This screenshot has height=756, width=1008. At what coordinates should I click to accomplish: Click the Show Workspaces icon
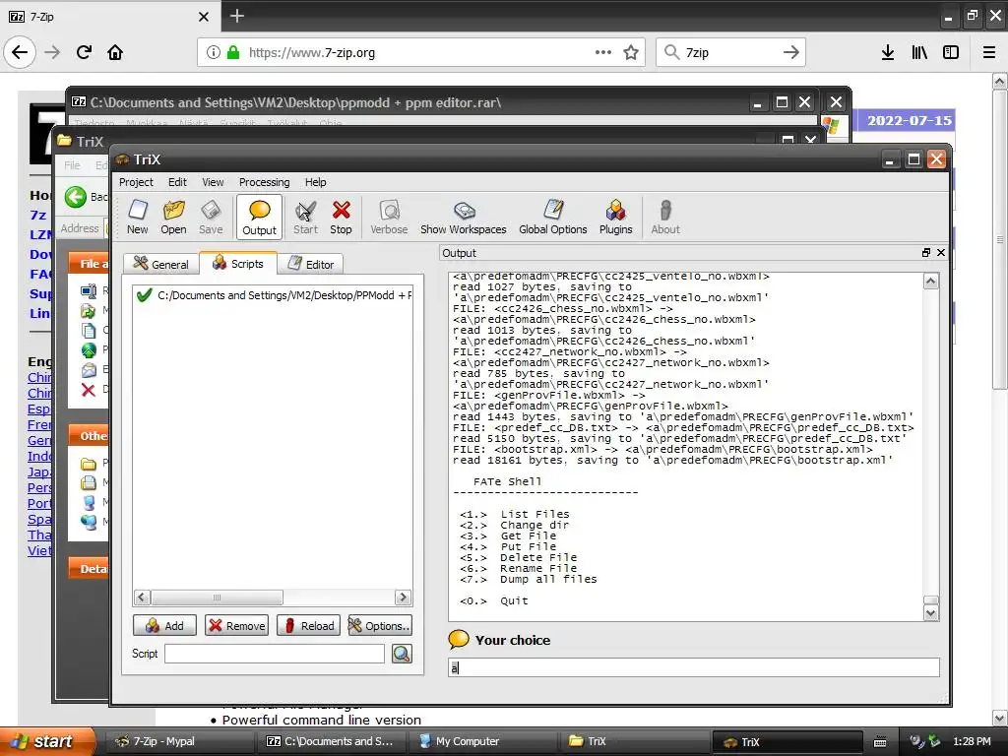click(464, 218)
